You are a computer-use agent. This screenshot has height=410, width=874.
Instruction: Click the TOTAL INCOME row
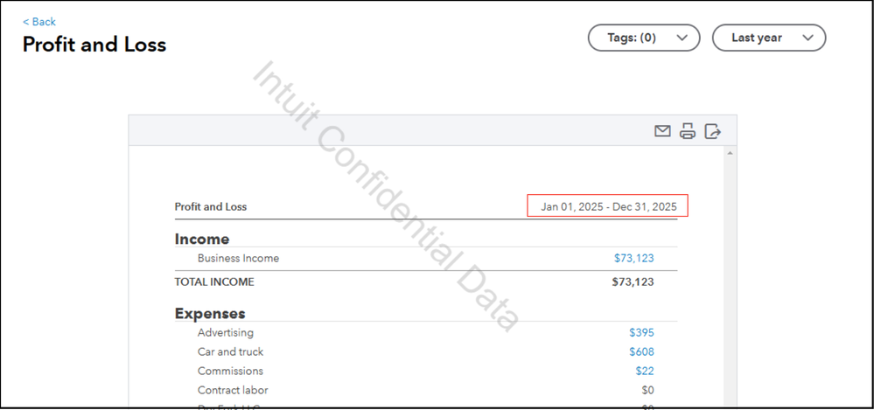point(214,282)
